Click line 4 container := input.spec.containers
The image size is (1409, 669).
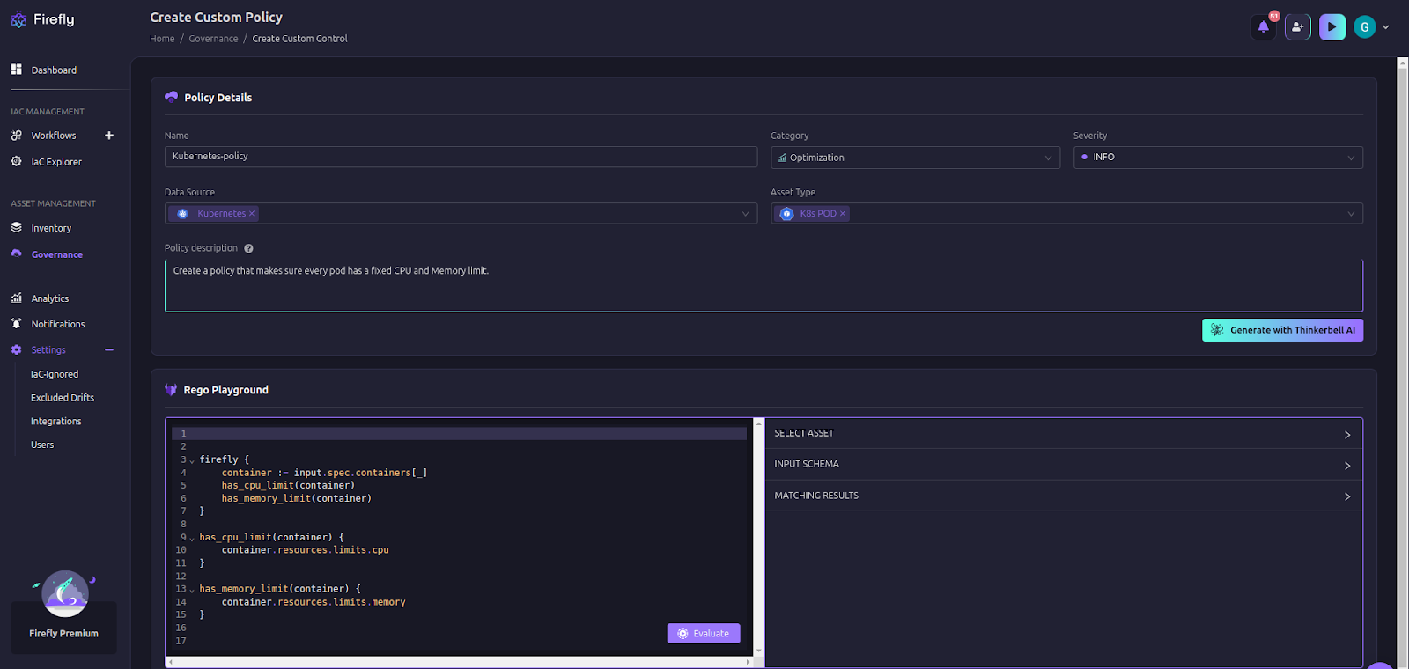(324, 473)
